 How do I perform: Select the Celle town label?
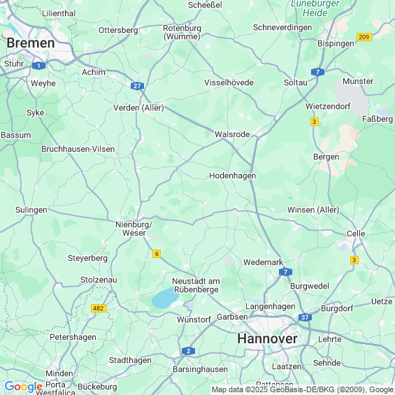coord(356,234)
